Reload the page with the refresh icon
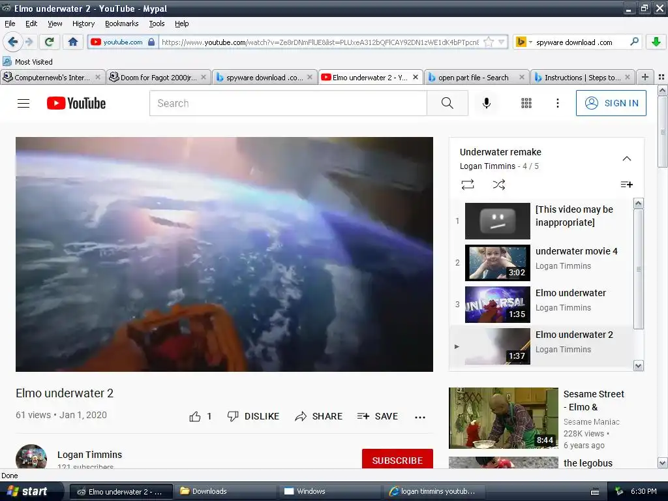 tap(50, 42)
